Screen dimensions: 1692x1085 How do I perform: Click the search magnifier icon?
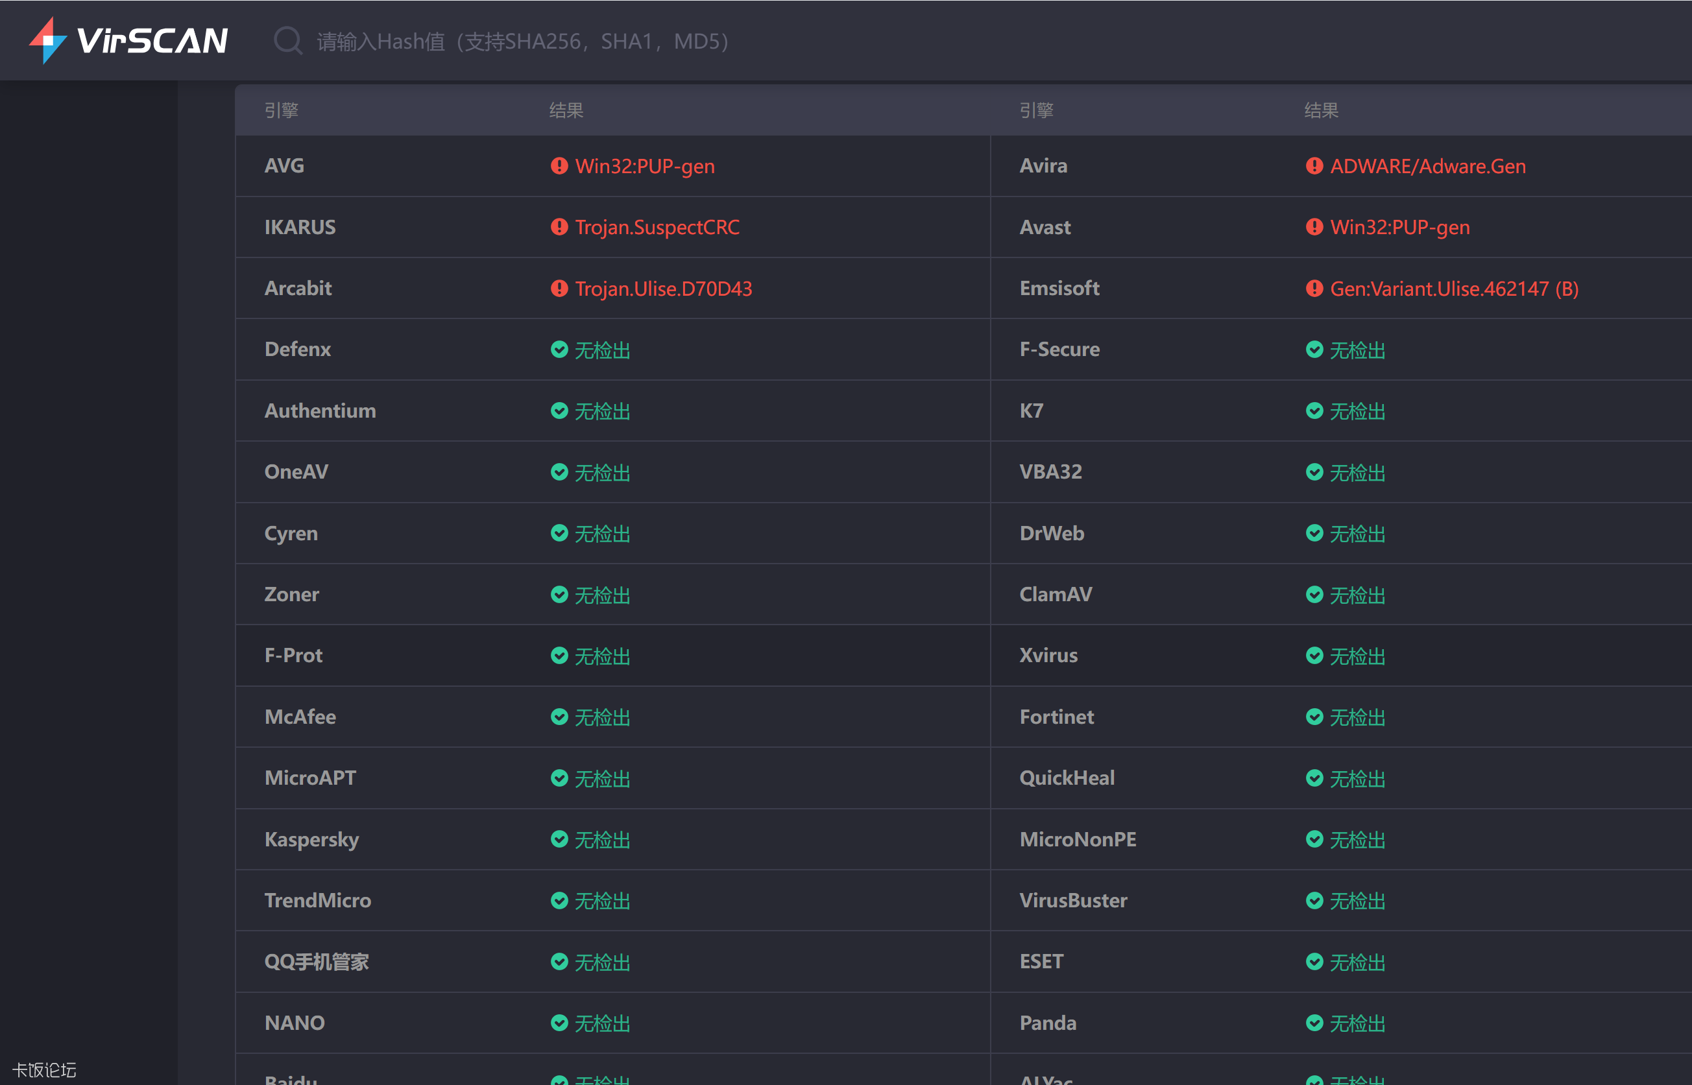click(x=287, y=41)
